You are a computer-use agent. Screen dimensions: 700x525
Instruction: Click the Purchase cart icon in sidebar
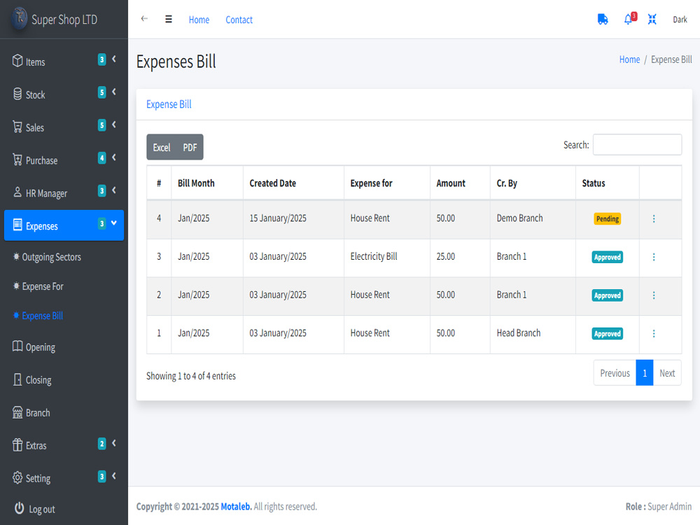[x=17, y=160]
